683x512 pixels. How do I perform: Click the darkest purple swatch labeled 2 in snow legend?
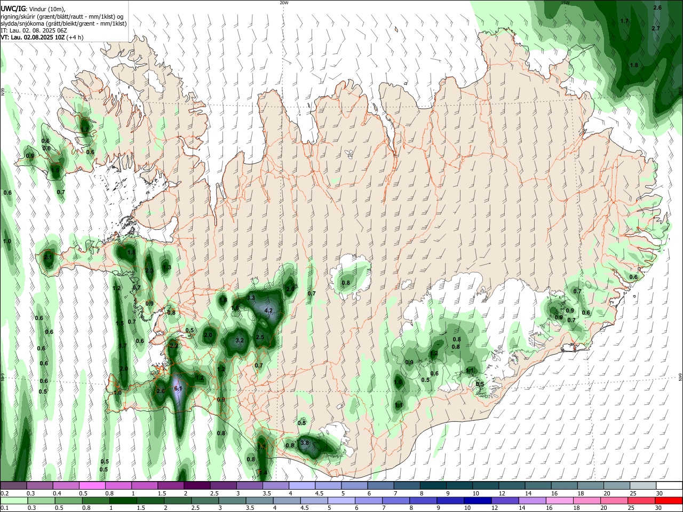click(197, 485)
